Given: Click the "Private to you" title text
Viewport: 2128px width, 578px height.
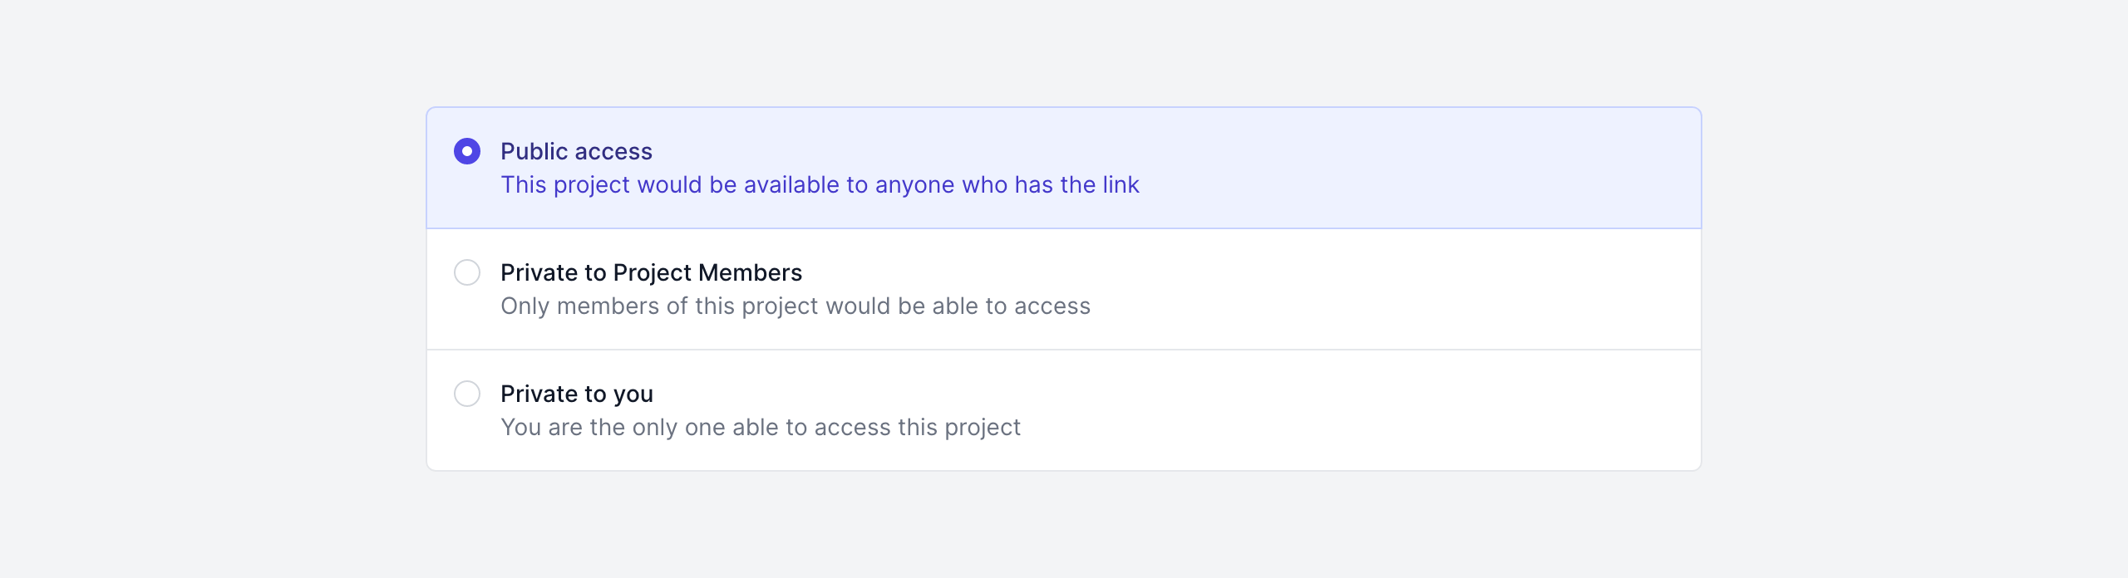Looking at the screenshot, I should [x=576, y=394].
